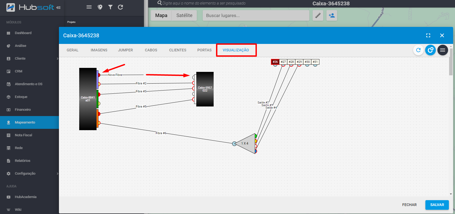Click the Fibra #6 label
This screenshot has height=214, width=455.
click(161, 133)
